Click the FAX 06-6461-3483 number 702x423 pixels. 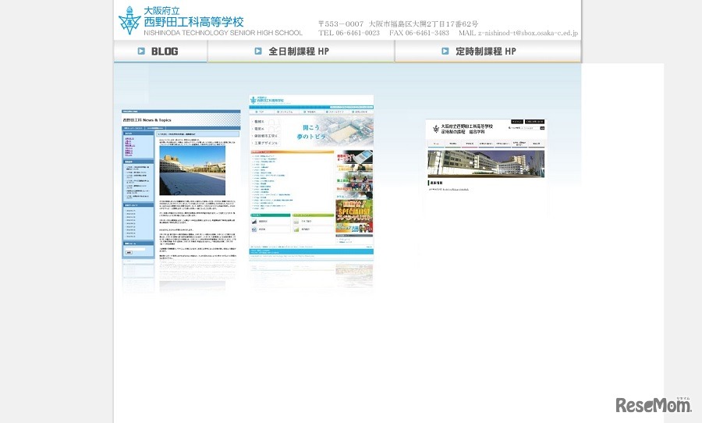[419, 33]
